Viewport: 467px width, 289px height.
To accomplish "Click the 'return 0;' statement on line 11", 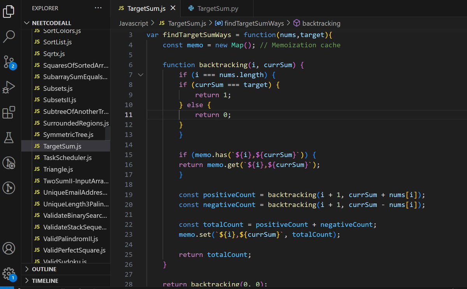I will [x=213, y=115].
